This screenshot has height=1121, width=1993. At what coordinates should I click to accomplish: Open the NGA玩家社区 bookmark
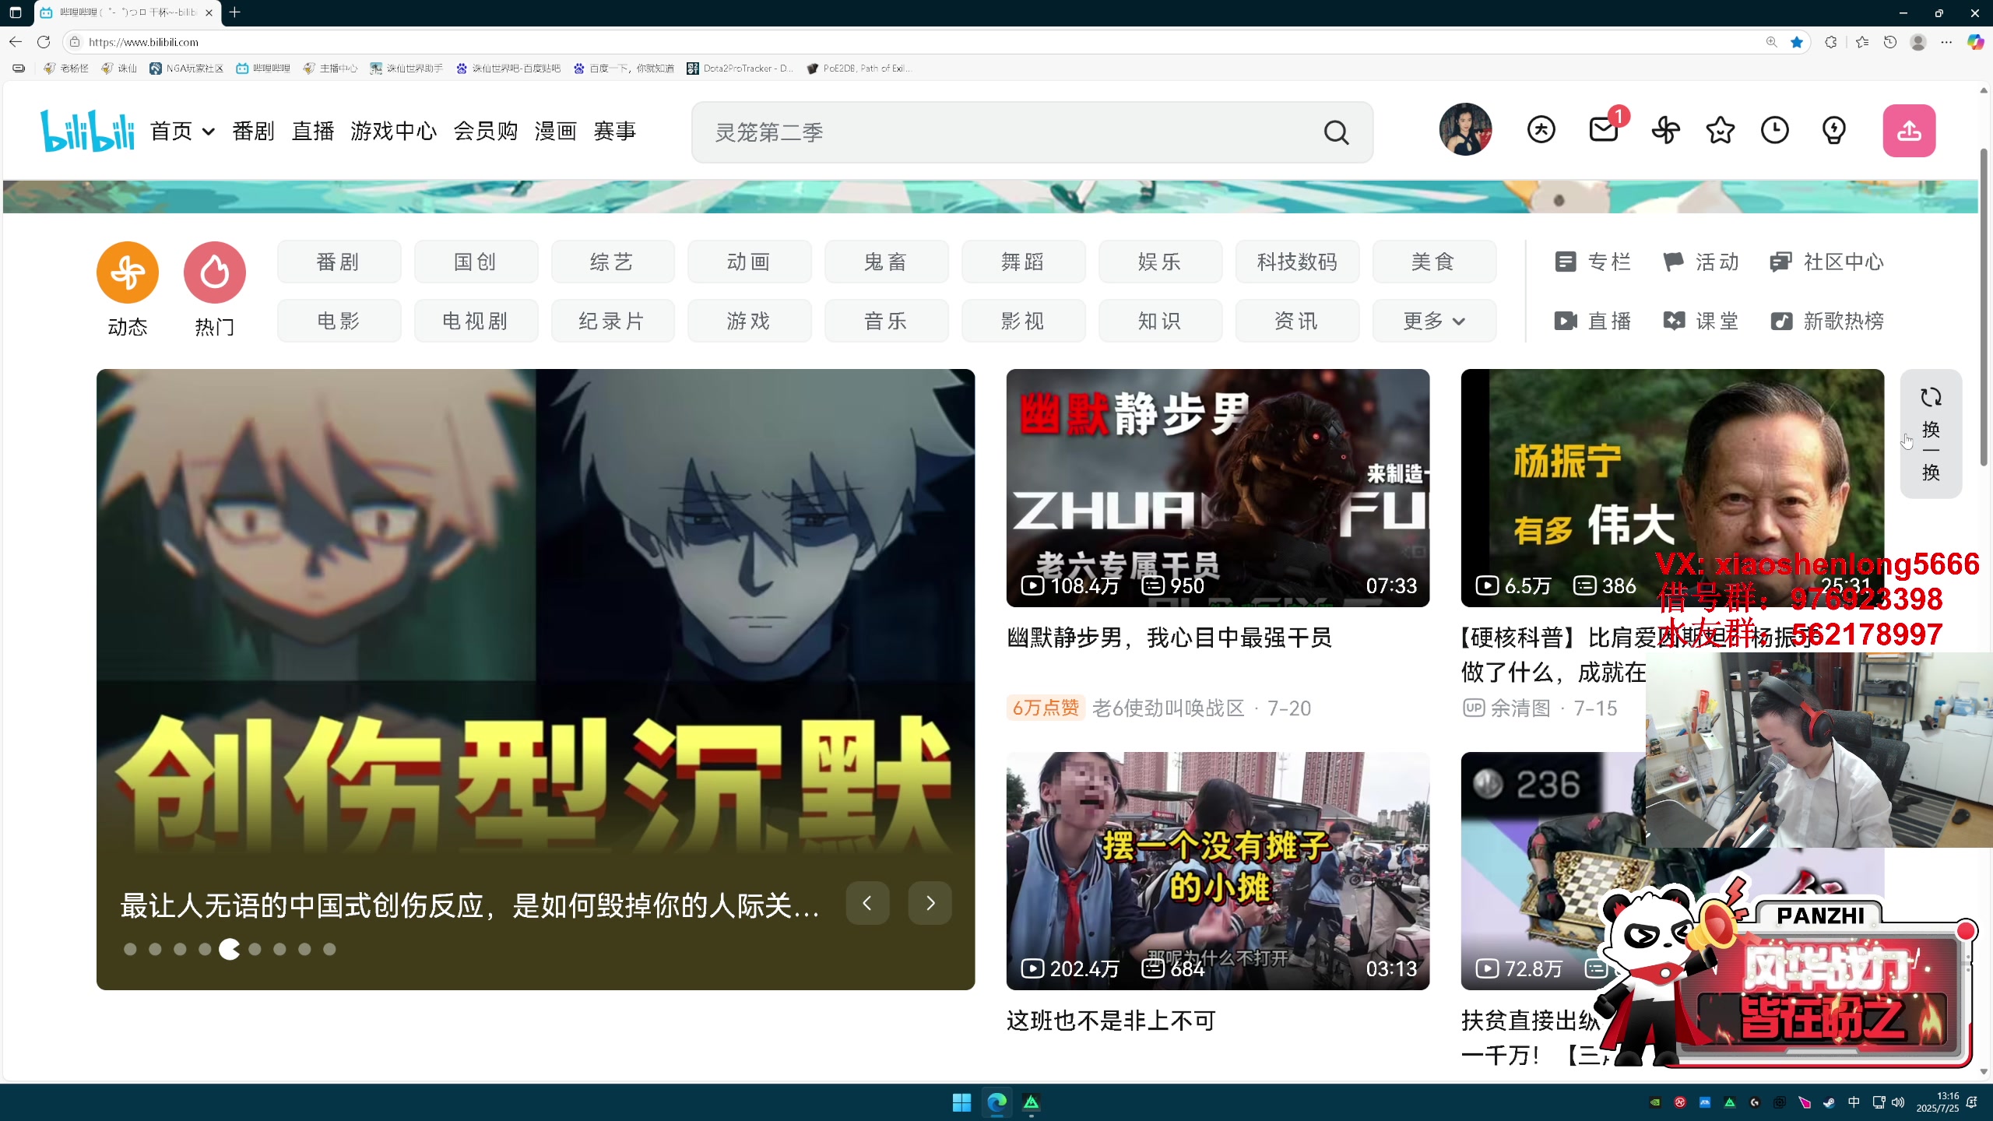pos(187,69)
